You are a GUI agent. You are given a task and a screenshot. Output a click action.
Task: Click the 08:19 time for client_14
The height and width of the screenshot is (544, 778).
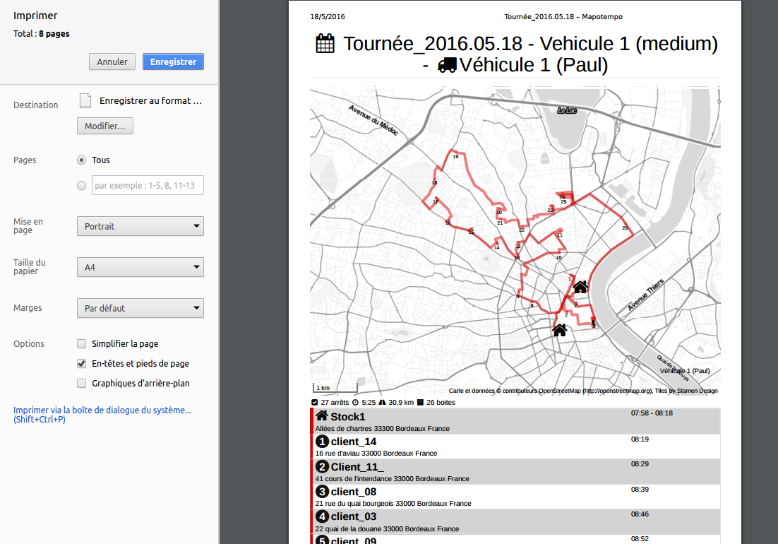pyautogui.click(x=640, y=439)
